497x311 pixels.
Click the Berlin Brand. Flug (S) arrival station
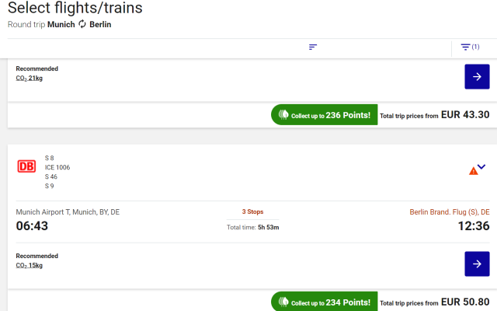tap(449, 211)
